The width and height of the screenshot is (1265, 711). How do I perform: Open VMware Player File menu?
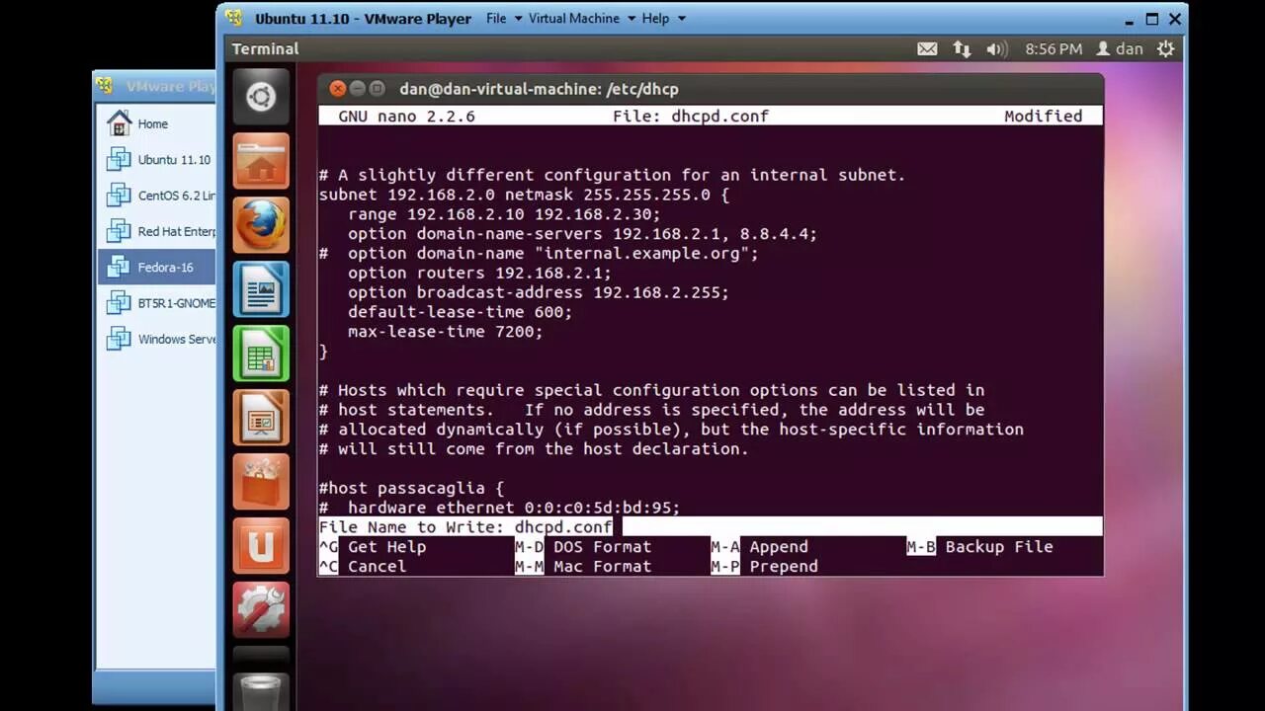502,18
